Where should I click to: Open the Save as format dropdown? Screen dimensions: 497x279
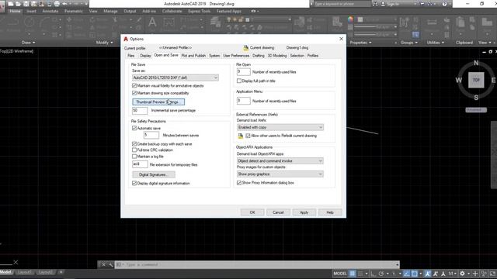tap(176, 77)
